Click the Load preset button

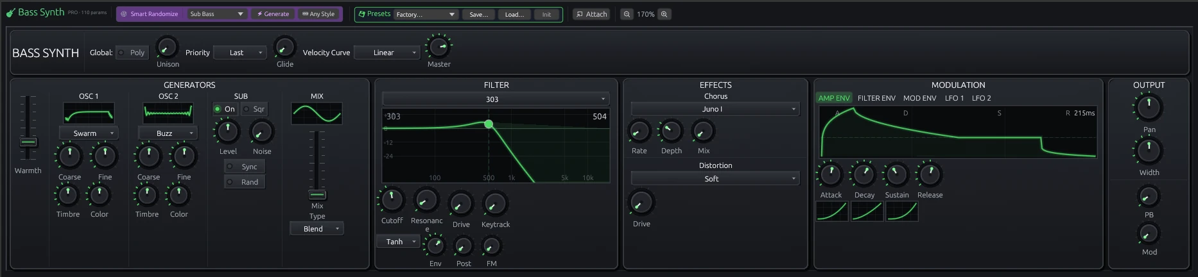(515, 14)
